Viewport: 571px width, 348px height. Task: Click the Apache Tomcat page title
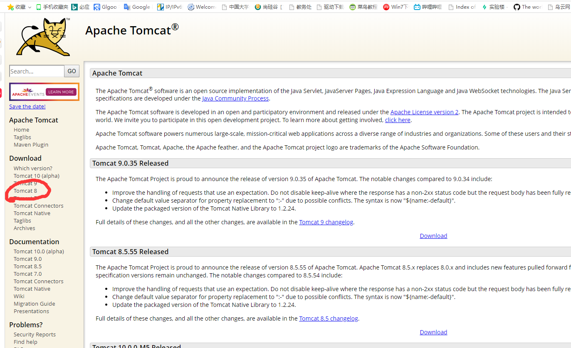tap(132, 30)
